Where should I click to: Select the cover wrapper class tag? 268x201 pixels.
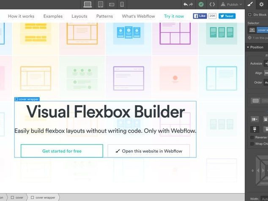(263, 30)
